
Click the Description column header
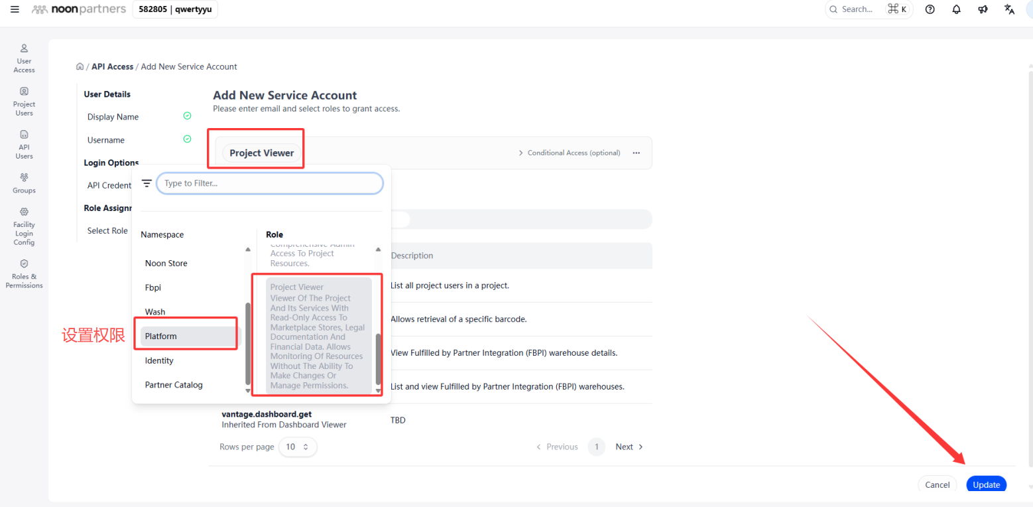pos(412,255)
